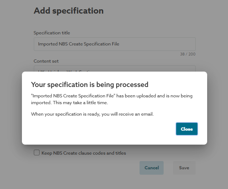Click the 'Specification title' field label
Viewport: 228px width, 189px height.
52,33
